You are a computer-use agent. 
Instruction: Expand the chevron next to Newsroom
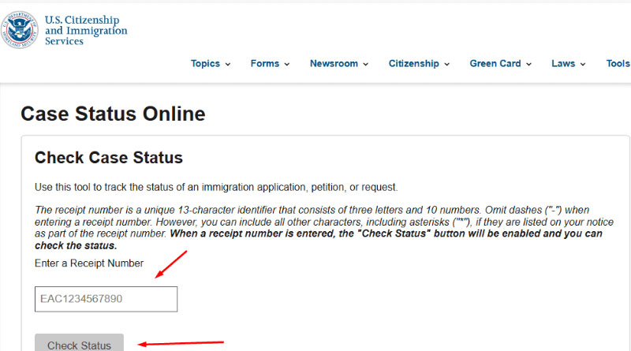click(366, 64)
